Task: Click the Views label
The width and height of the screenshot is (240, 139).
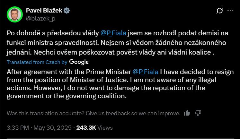Action: pyautogui.click(x=105, y=128)
